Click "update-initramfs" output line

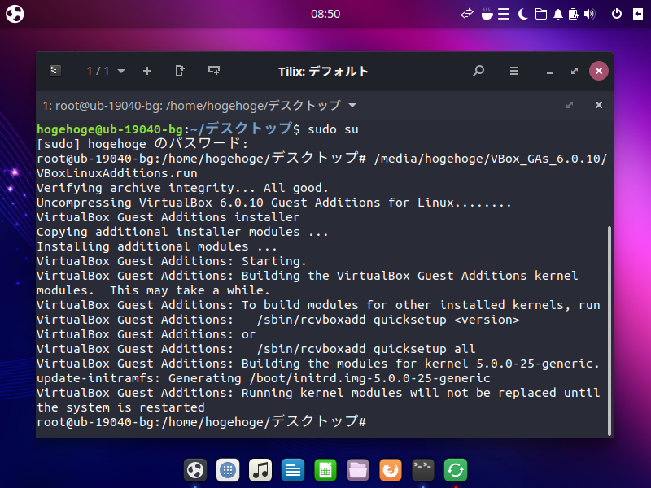pos(263,378)
